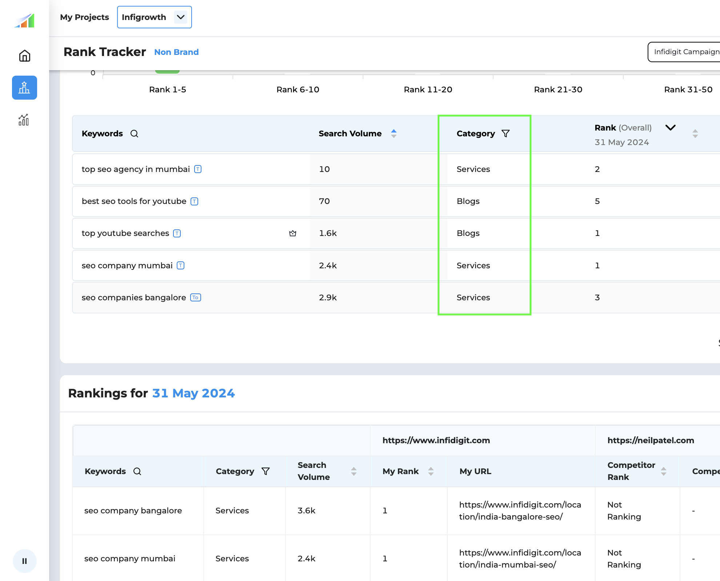Click keyword seo company mumbai in top table
The width and height of the screenshot is (720, 581).
click(127, 265)
